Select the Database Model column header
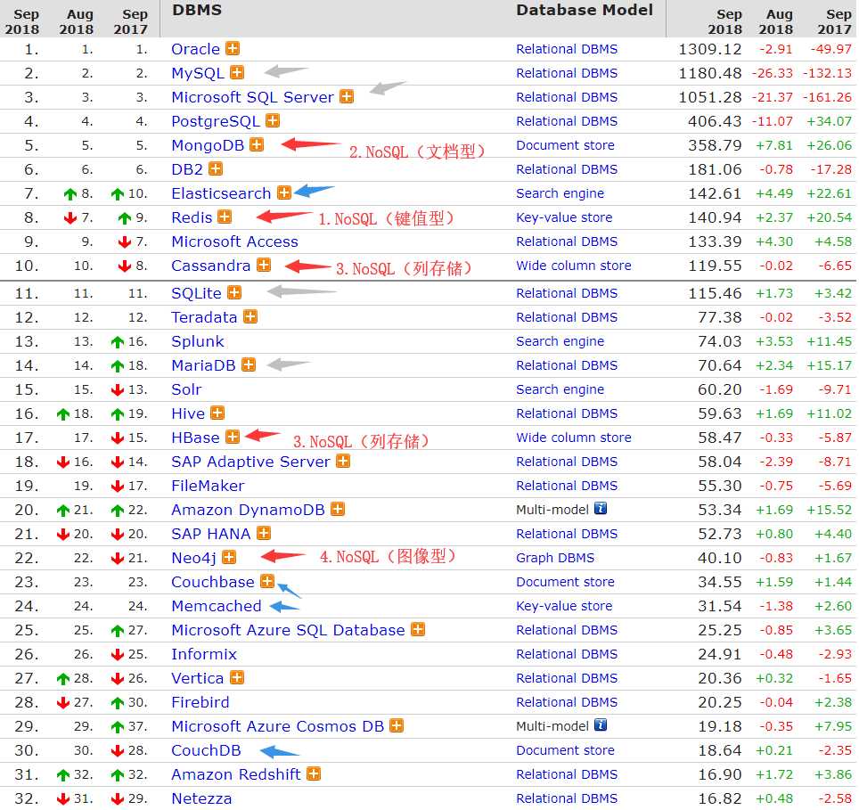 pos(585,10)
